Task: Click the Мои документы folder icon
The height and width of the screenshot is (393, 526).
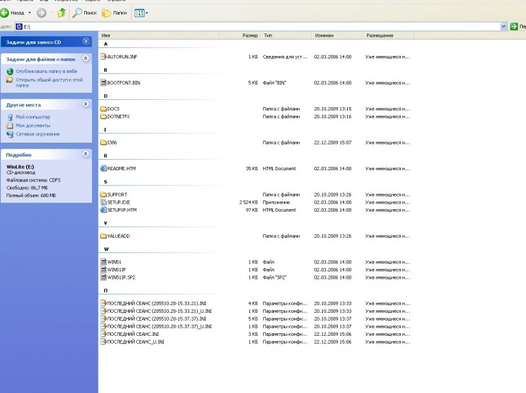Action: (x=10, y=126)
